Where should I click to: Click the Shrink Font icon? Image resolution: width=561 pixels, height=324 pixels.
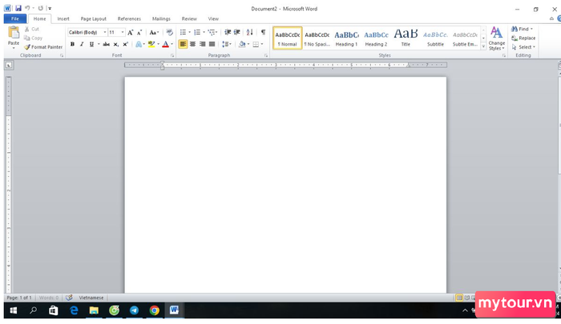(x=139, y=33)
